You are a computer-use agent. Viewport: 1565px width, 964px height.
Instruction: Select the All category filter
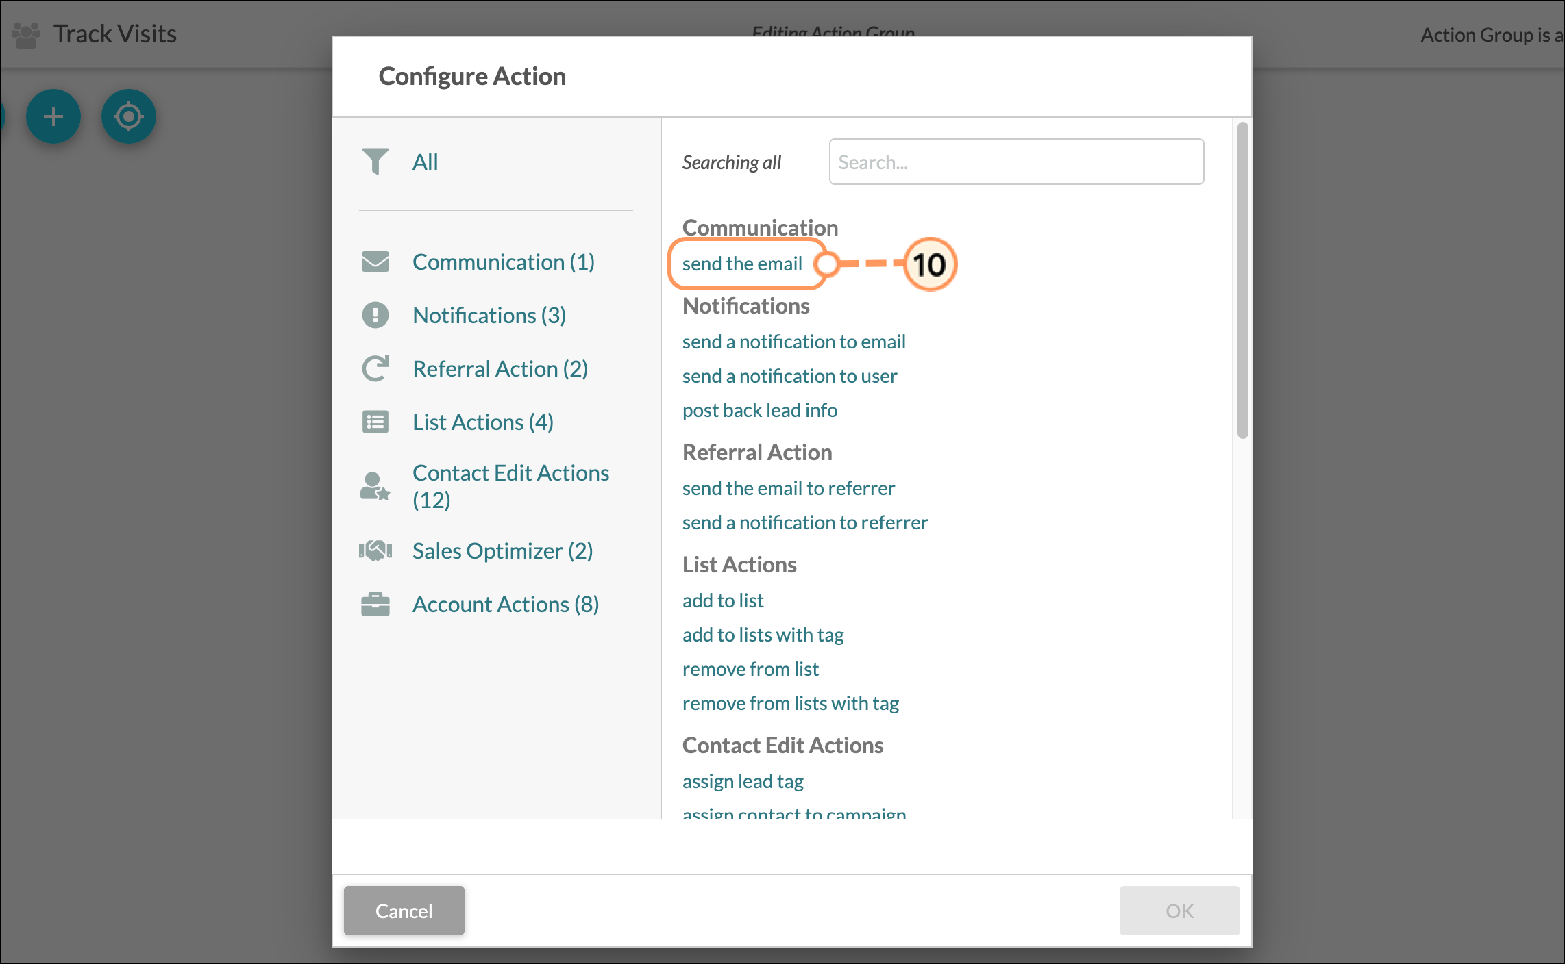[x=425, y=162]
